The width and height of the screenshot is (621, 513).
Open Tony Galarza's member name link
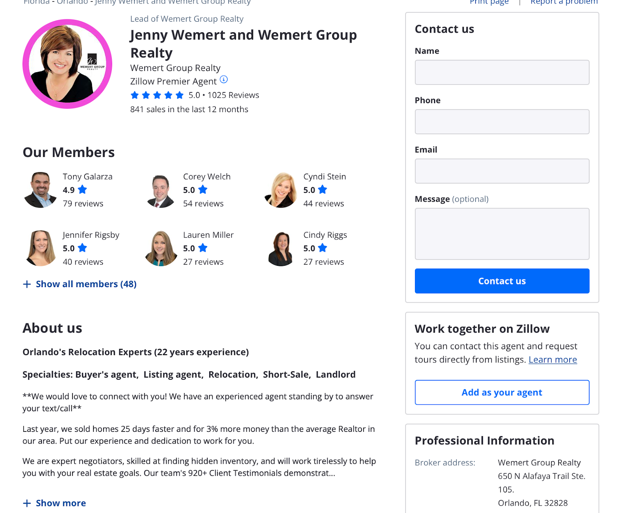point(88,177)
